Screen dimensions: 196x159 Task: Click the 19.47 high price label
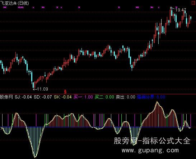[181, 10]
